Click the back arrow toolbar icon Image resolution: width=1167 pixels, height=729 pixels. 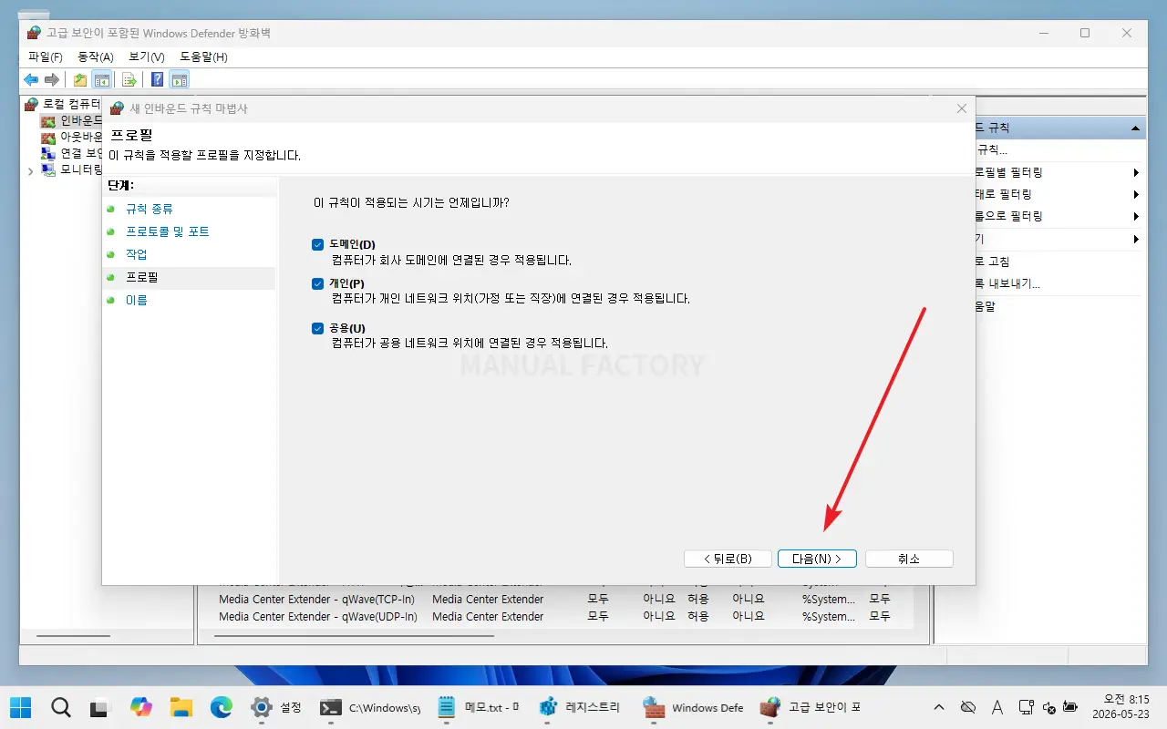31,79
